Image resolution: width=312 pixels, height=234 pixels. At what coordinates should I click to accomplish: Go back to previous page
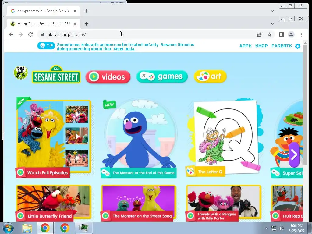click(x=11, y=34)
